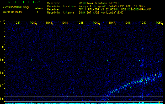Click the yellow meteor label
Viewport: 165px width, 104px height.
pyautogui.click(x=38, y=8)
